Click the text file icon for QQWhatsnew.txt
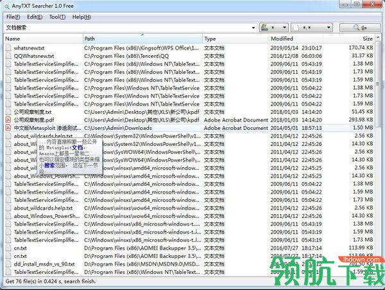 click(x=8, y=56)
